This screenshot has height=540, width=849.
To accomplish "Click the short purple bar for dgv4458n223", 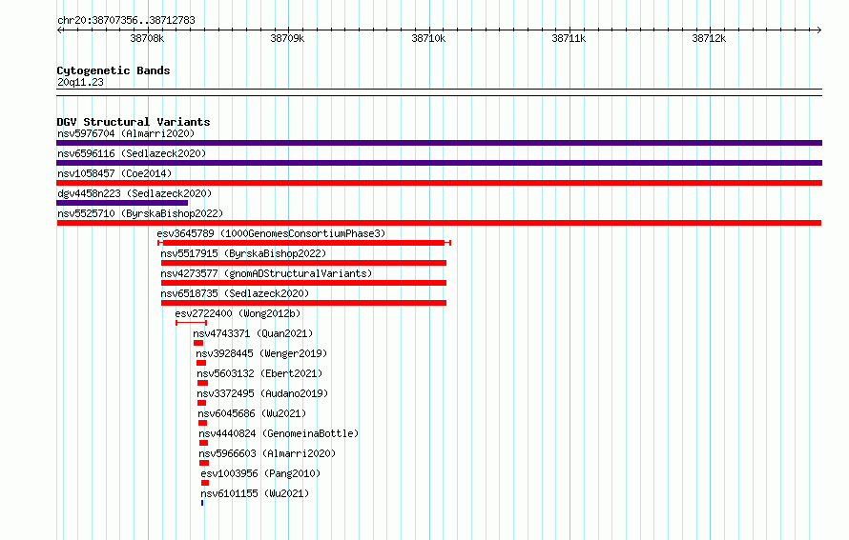I will tap(122, 203).
